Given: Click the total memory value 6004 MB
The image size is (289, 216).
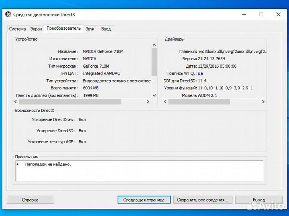Looking at the screenshot, I should pyautogui.click(x=91, y=88).
